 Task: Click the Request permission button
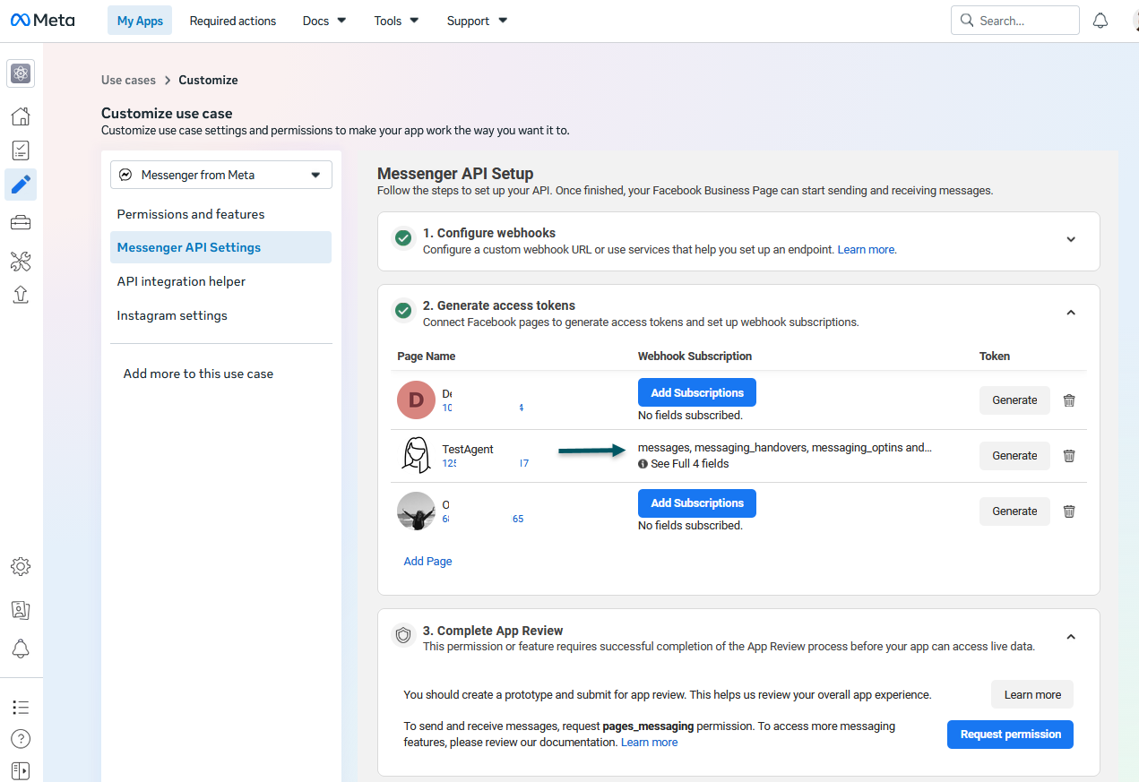tap(1011, 735)
